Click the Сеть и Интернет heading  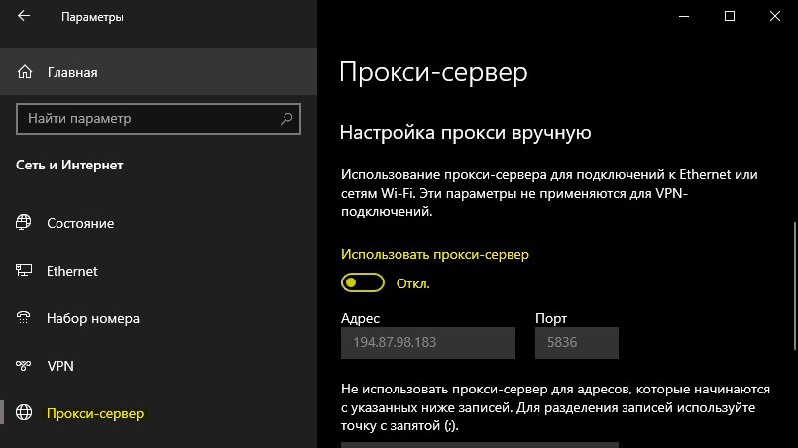pyautogui.click(x=69, y=165)
